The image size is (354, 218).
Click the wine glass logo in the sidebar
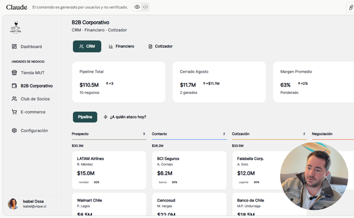(15, 28)
